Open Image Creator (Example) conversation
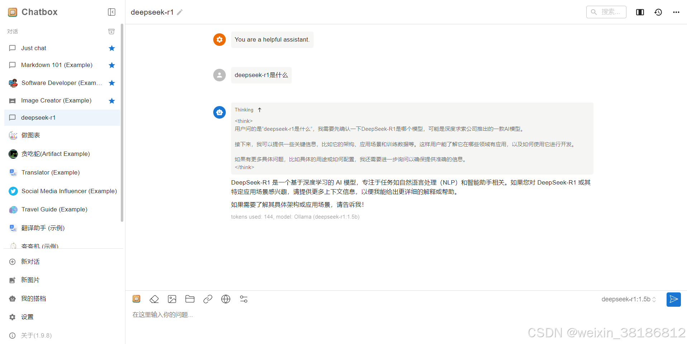The width and height of the screenshot is (687, 344). (62, 101)
